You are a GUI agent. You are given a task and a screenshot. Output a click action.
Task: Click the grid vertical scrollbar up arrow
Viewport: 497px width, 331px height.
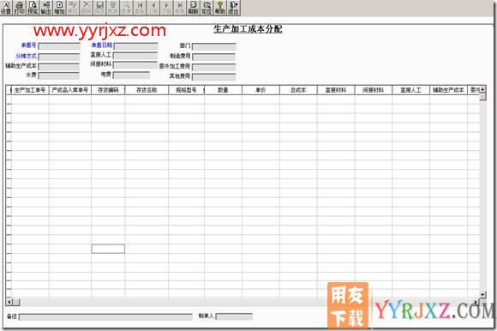tap(482, 89)
